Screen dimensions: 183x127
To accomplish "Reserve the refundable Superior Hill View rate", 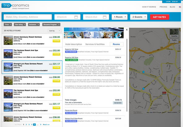I will (118, 103).
